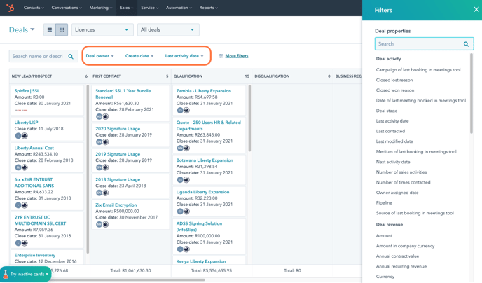482x283 pixels.
Task: Select Annual recurring revenue property
Action: tap(401, 266)
